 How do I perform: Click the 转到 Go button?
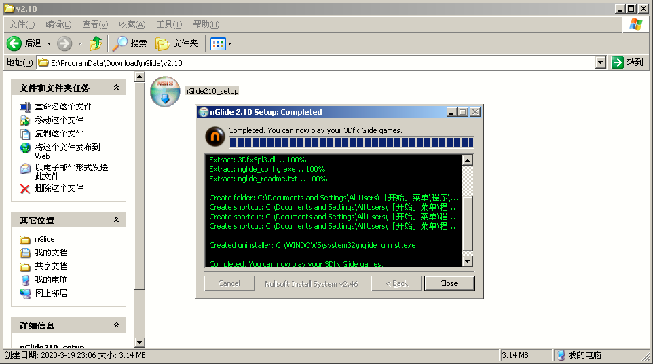click(x=628, y=62)
